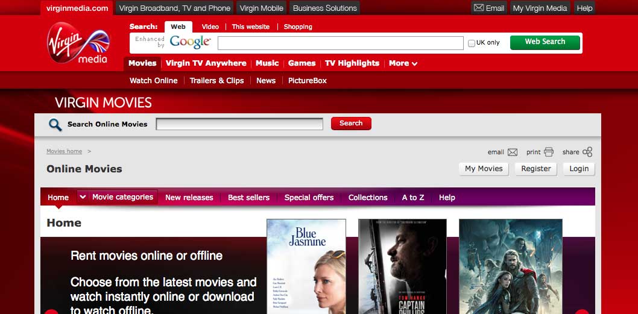Viewport: 638px width, 314px height.
Task: Open Virgin Broadband, TV and Phone tab
Action: (x=175, y=8)
